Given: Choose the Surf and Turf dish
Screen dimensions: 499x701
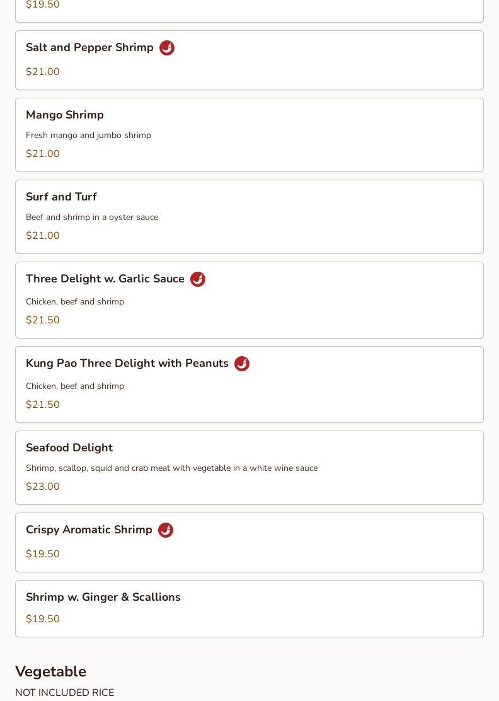Looking at the screenshot, I should [61, 197].
